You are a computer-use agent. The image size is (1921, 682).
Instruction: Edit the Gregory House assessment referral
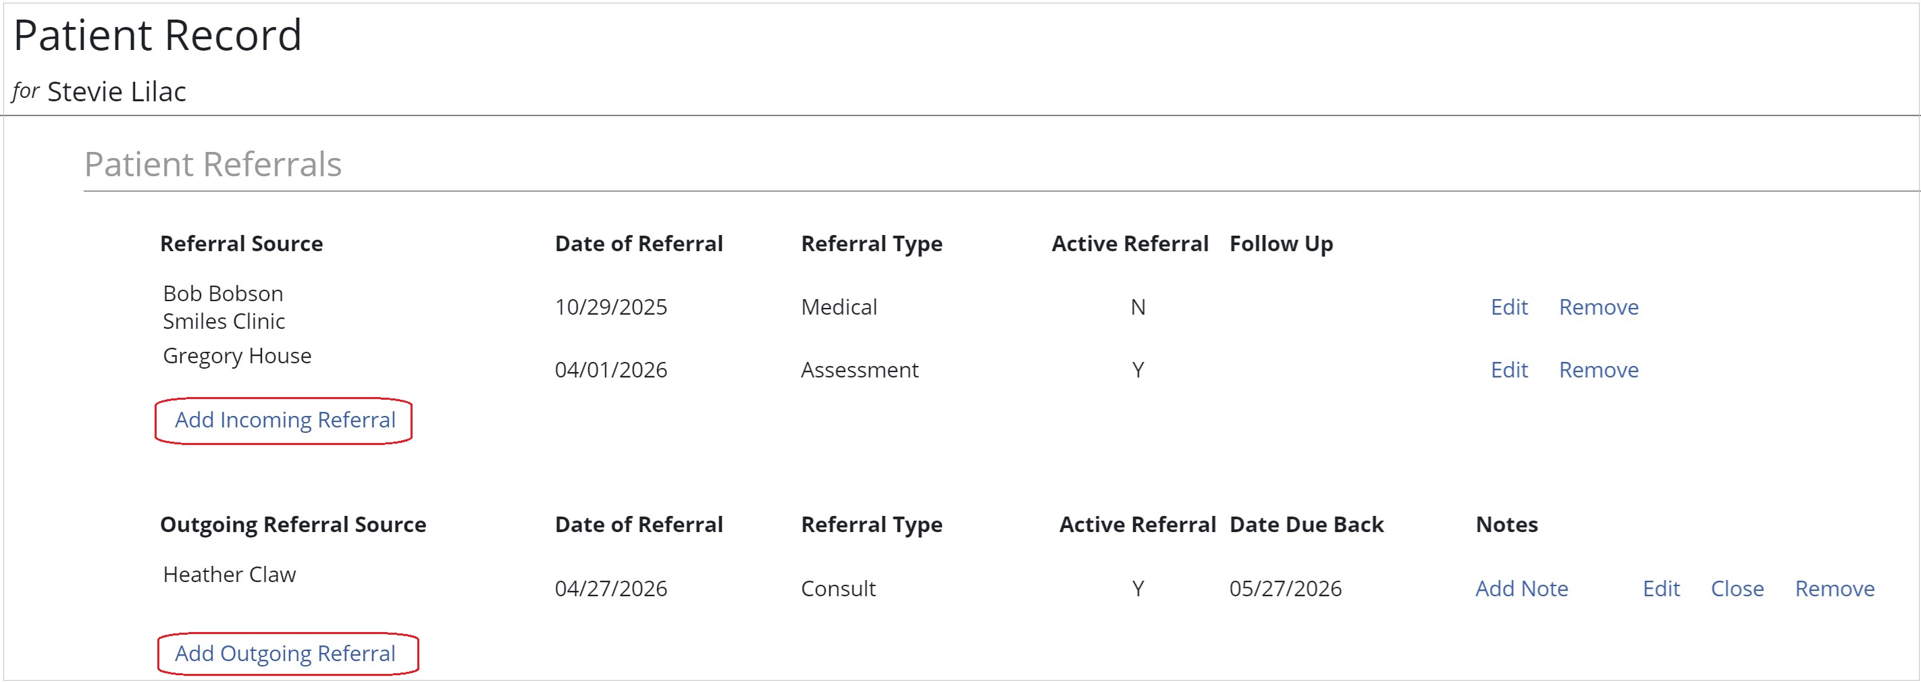coord(1508,369)
